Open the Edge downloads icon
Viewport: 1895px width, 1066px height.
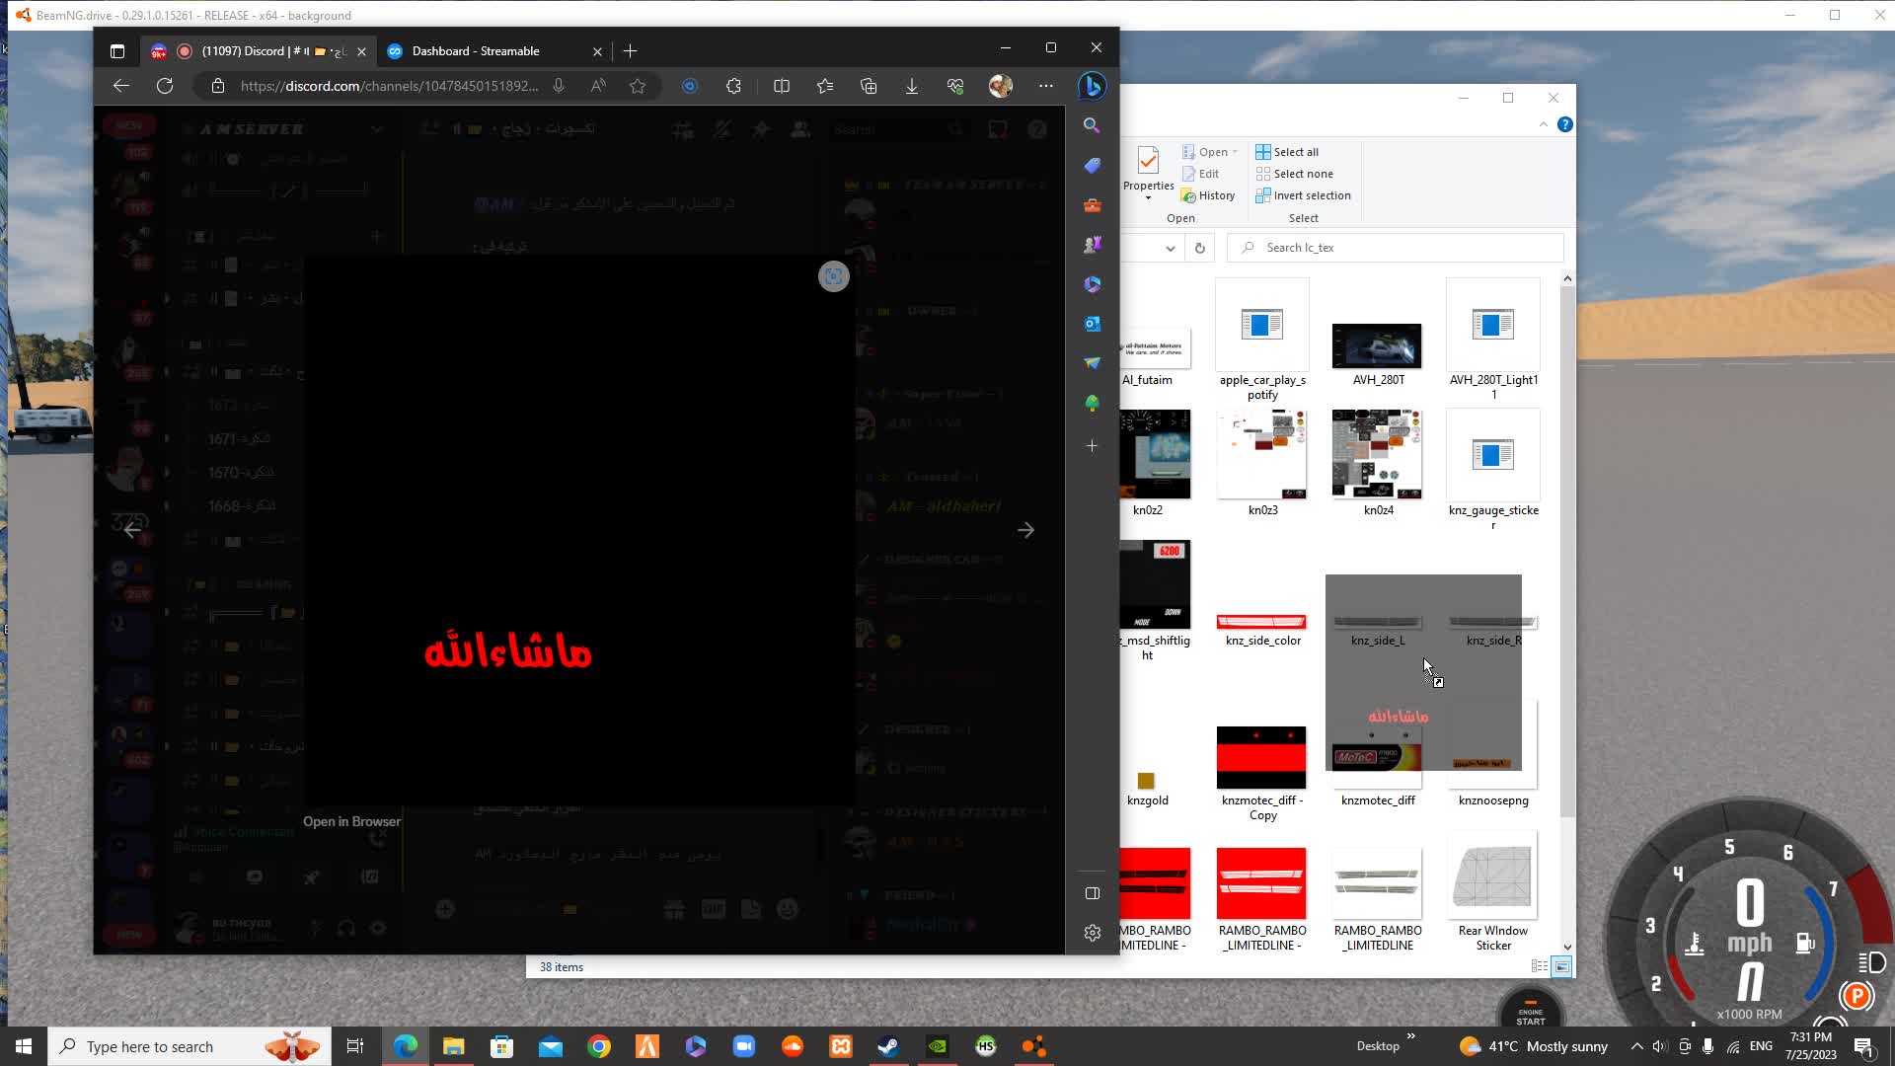coord(912,87)
